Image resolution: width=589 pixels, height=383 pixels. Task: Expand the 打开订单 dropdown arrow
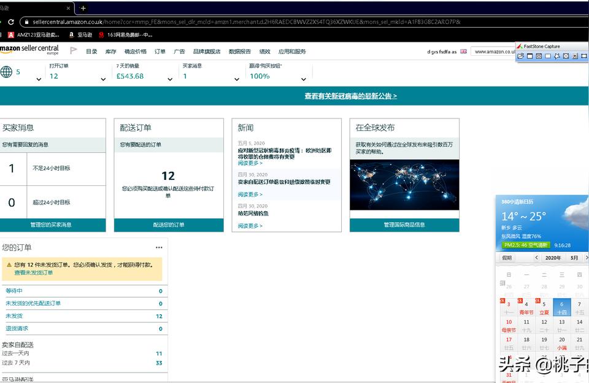pyautogui.click(x=103, y=79)
